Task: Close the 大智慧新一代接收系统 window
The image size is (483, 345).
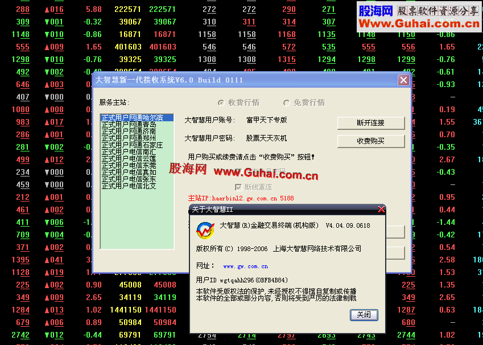Action: pos(403,80)
